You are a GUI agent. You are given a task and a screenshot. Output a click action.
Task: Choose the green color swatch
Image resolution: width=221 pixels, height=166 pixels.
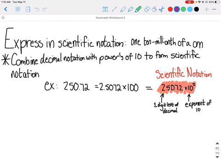coord(183,9)
